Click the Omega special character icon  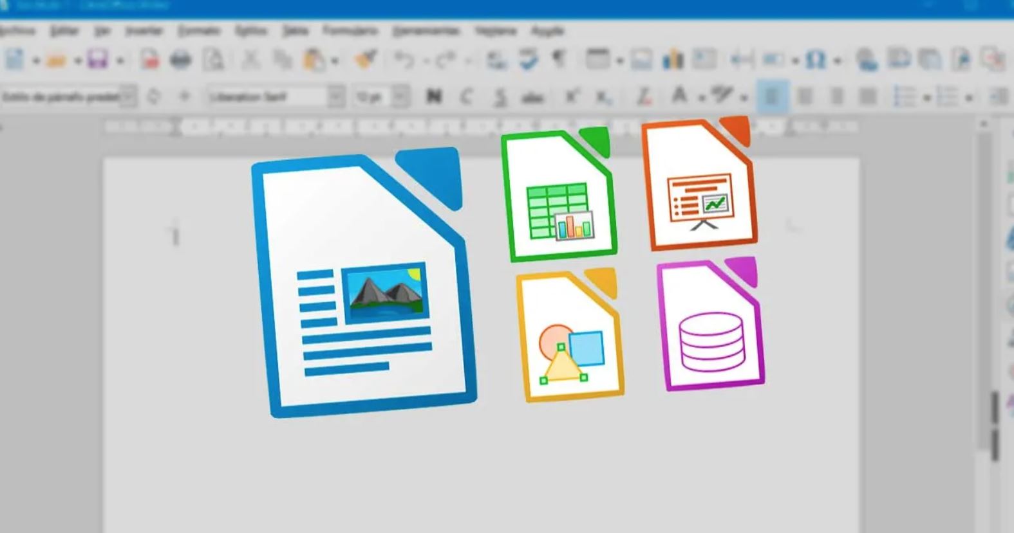coord(816,60)
